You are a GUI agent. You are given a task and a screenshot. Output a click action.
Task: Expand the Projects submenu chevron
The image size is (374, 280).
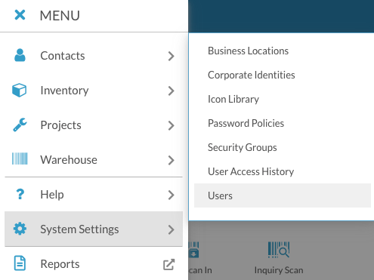pyautogui.click(x=172, y=125)
